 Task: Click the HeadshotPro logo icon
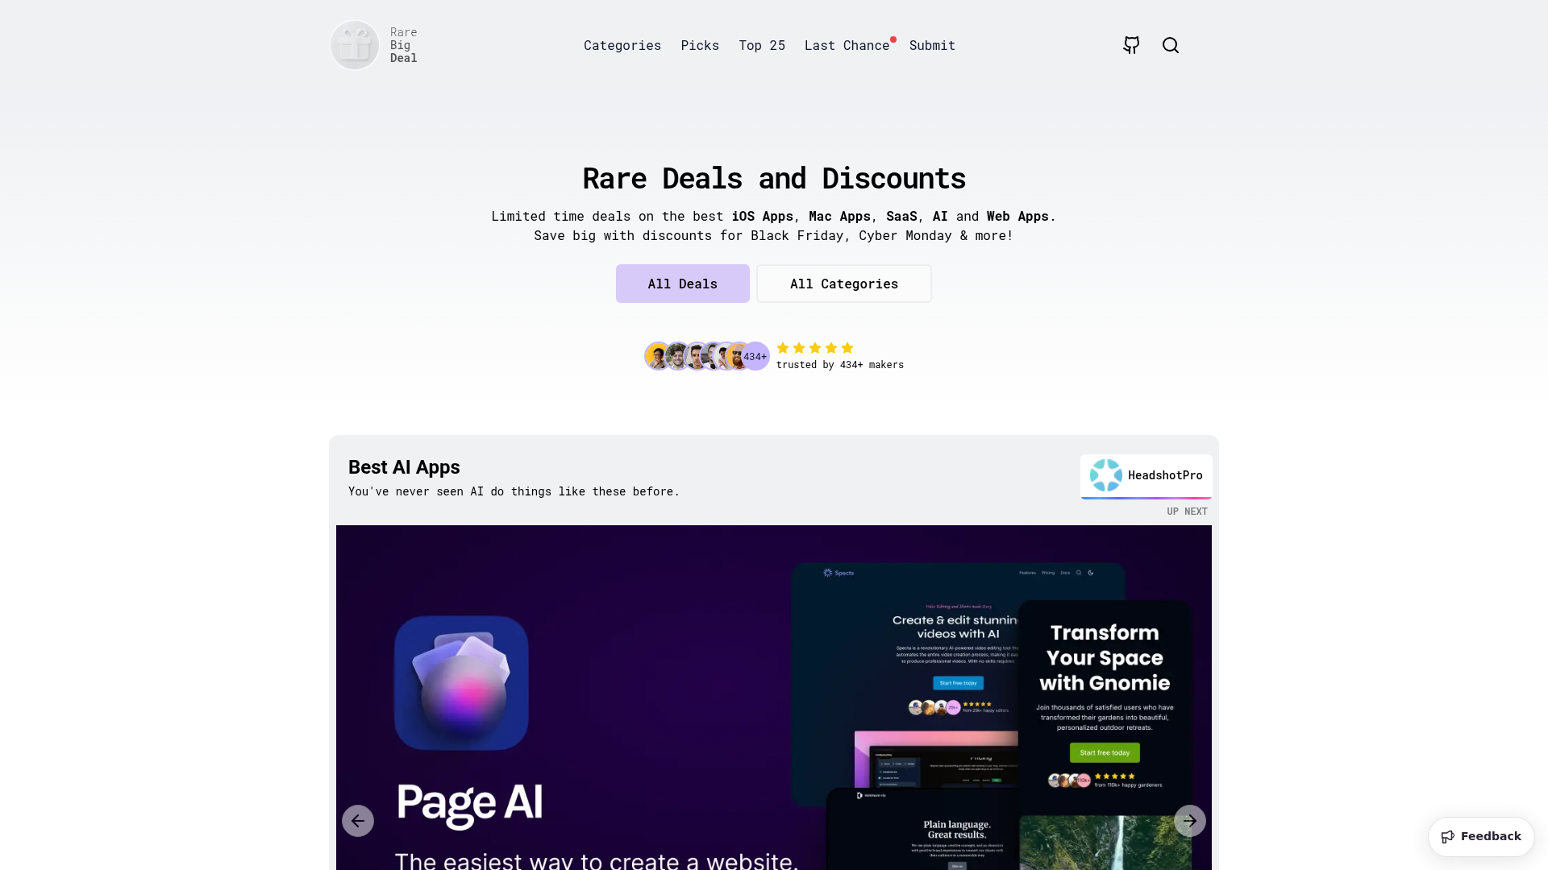[1106, 475]
